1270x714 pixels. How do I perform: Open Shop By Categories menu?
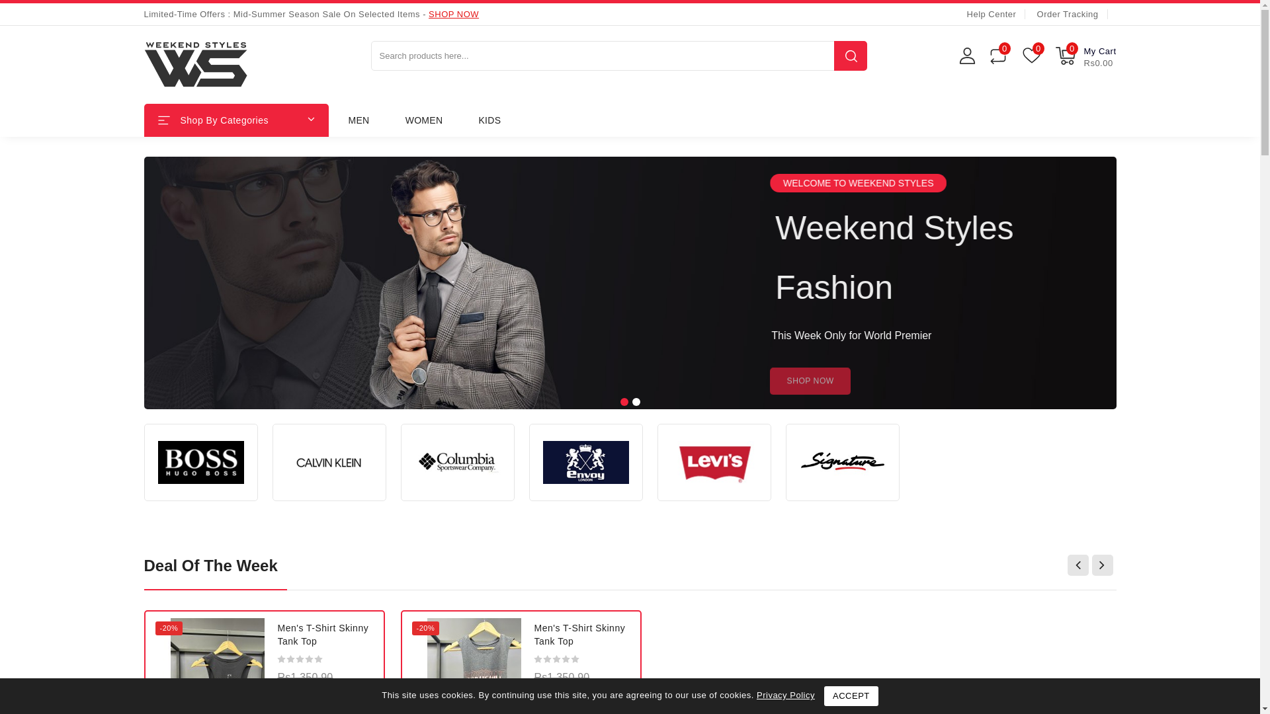[x=236, y=120]
